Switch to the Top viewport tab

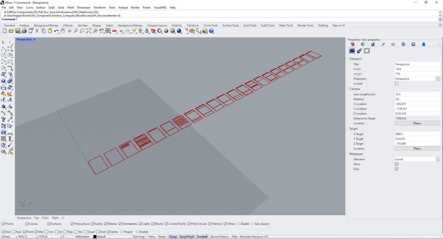click(x=36, y=218)
